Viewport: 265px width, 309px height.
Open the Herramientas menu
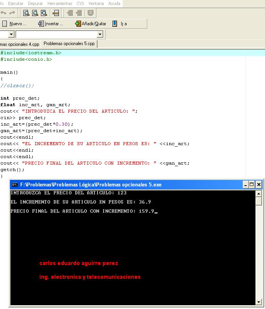pos(60,3)
